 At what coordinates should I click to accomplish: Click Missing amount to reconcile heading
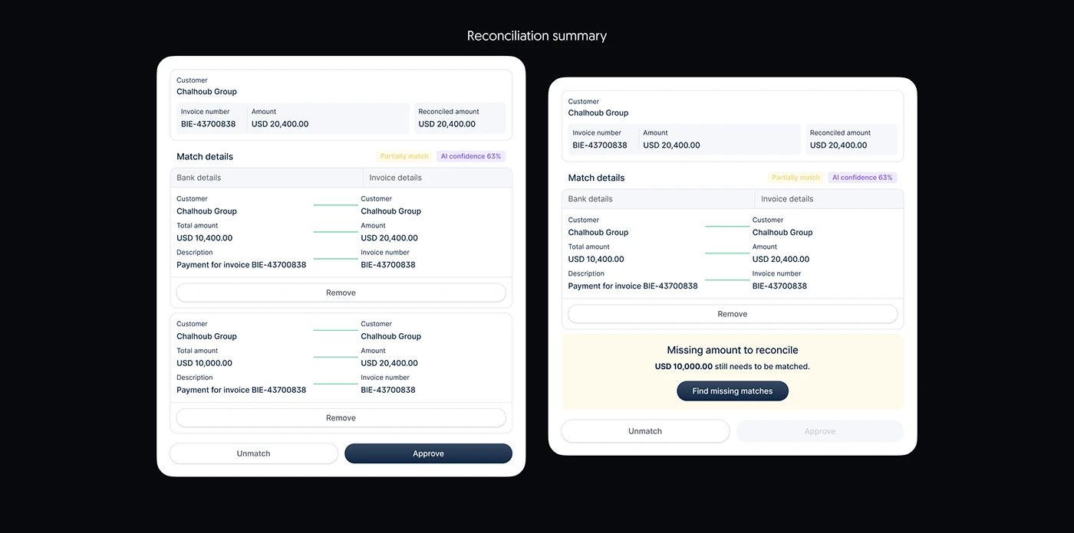pyautogui.click(x=732, y=350)
